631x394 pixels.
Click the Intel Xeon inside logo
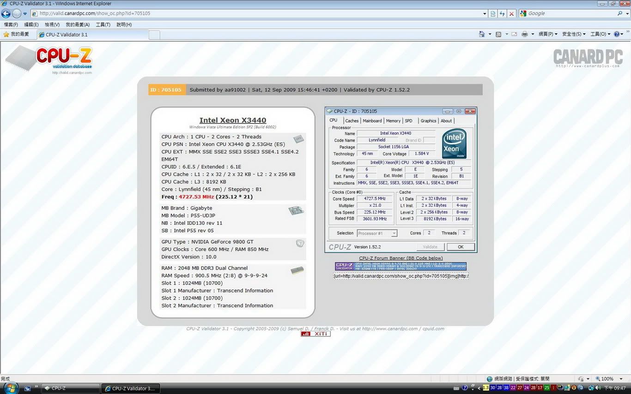click(x=454, y=143)
